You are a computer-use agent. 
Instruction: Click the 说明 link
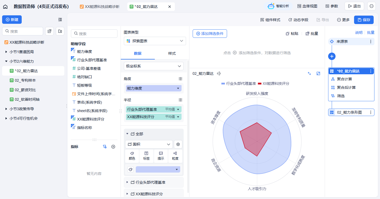tap(359, 33)
